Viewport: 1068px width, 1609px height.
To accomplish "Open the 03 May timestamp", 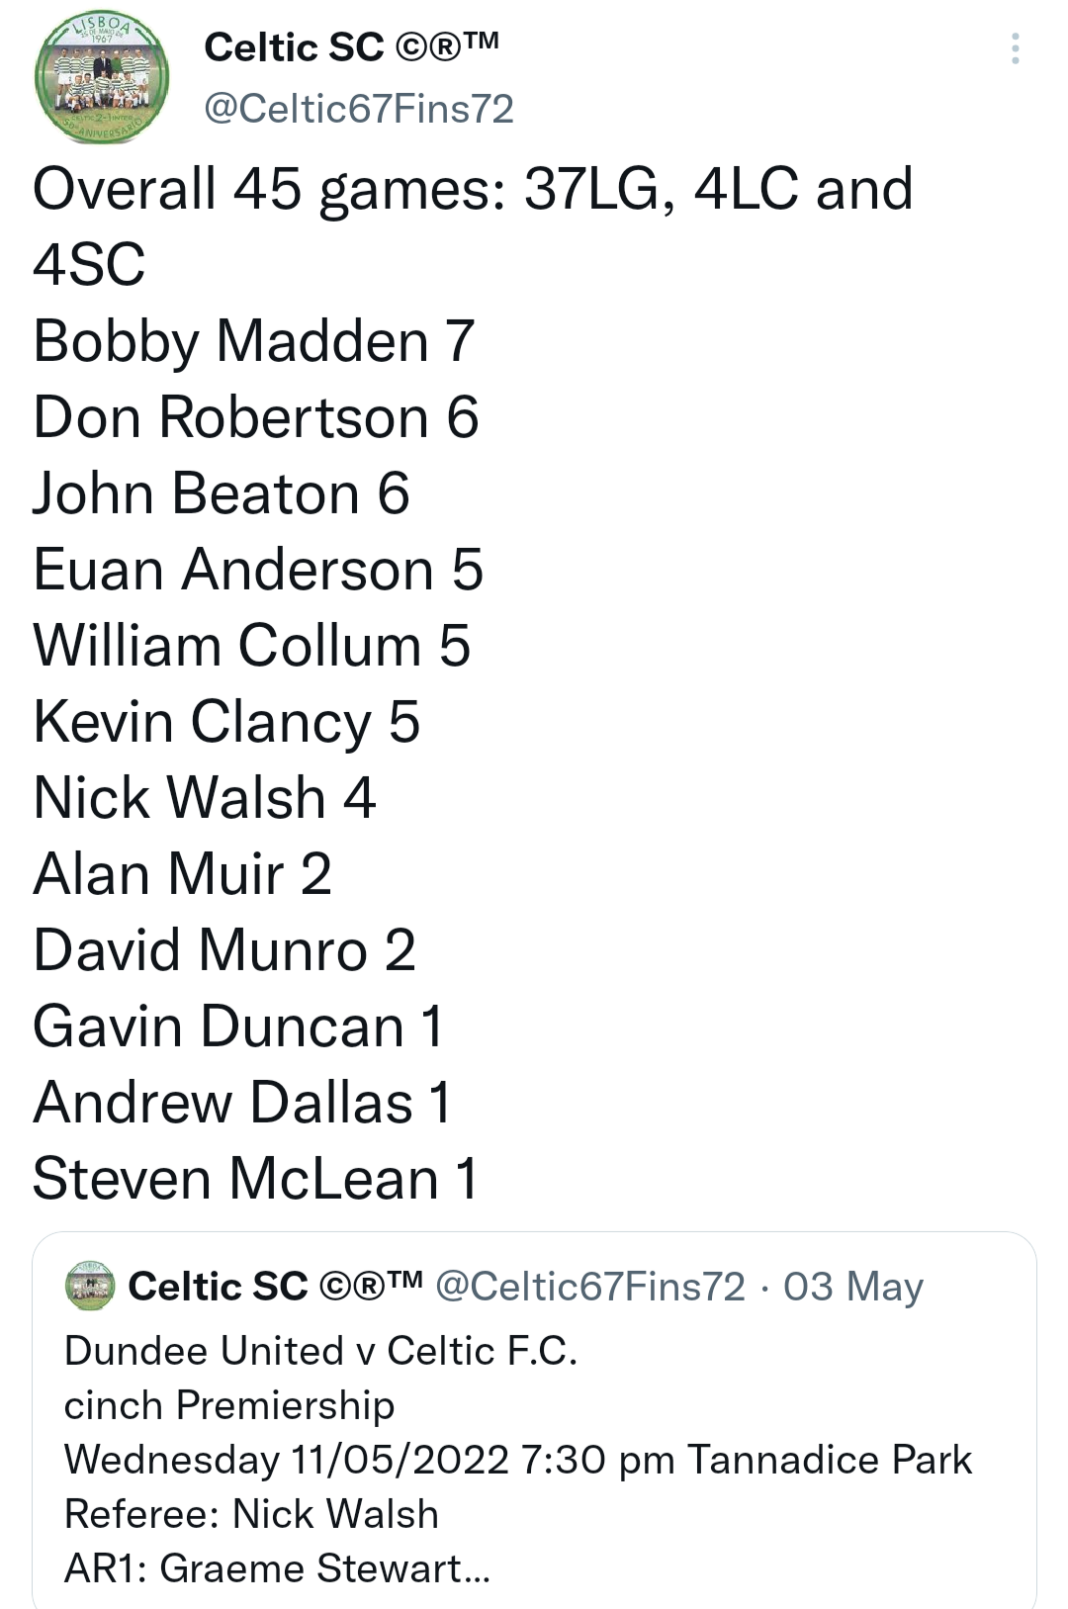I will tap(853, 1287).
